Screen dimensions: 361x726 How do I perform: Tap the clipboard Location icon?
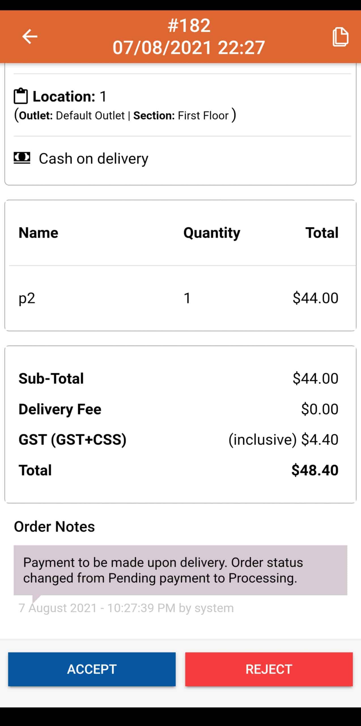[21, 96]
